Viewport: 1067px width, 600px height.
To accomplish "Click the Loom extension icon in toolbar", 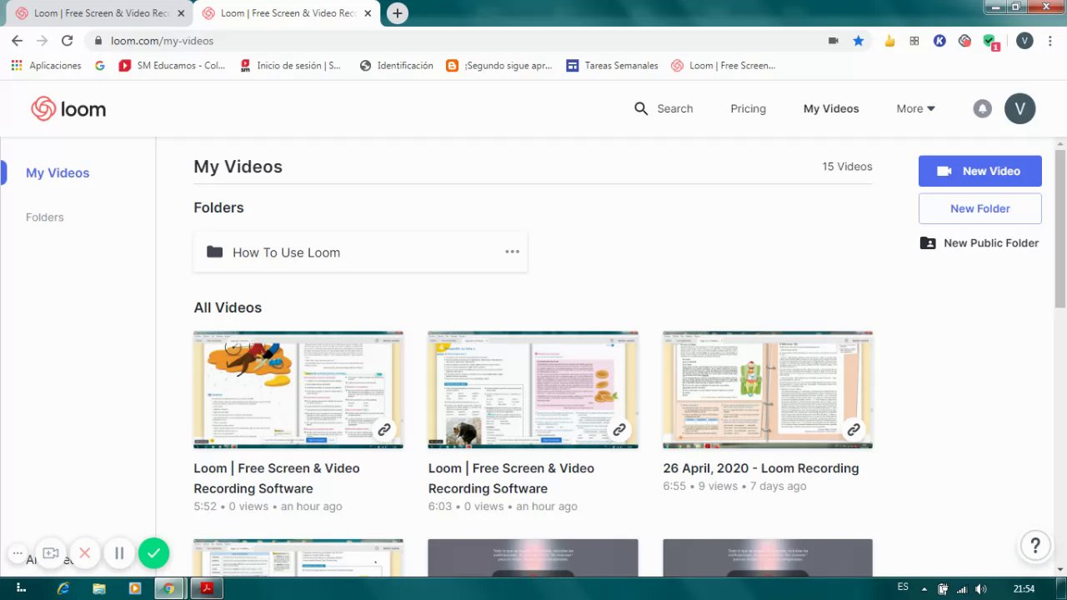I will coord(964,40).
